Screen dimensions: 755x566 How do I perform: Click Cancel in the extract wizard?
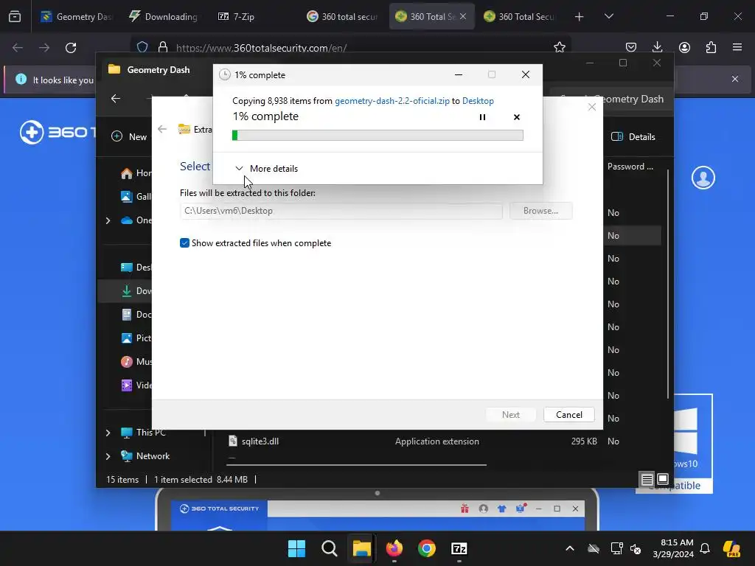click(568, 415)
